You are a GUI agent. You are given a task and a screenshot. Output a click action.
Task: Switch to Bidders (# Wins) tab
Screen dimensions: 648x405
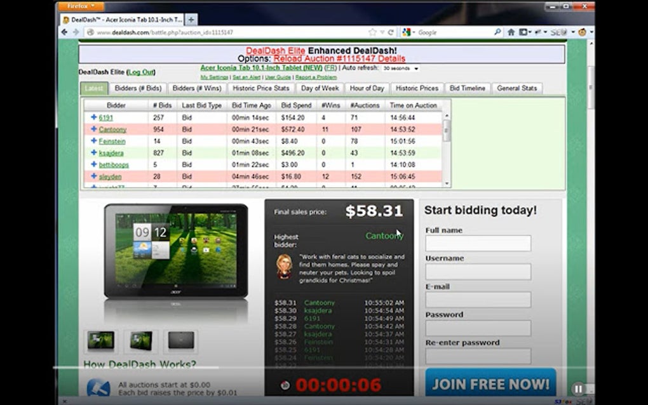pos(197,88)
